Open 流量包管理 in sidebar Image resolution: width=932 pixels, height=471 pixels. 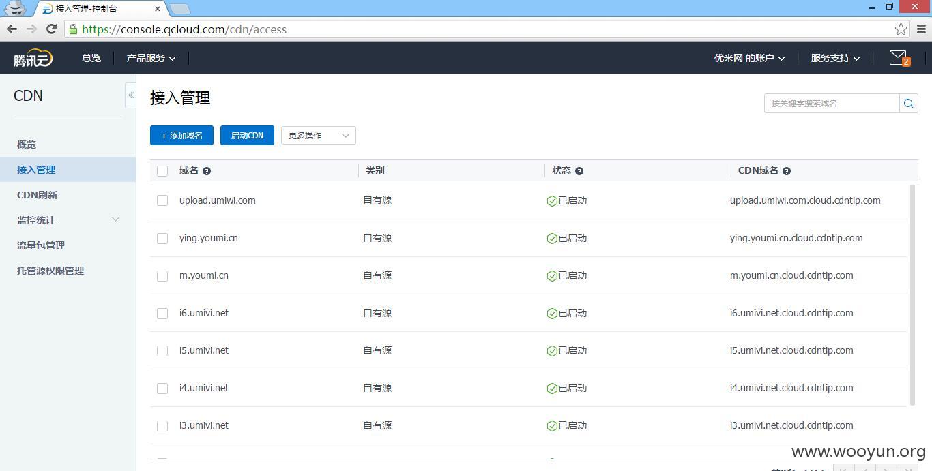coord(41,245)
